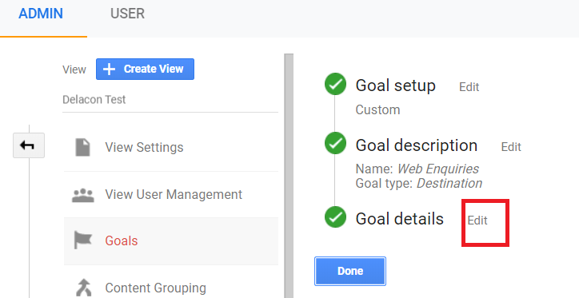This screenshot has height=298, width=579.
Task: Click the Create View button
Action: coord(145,69)
